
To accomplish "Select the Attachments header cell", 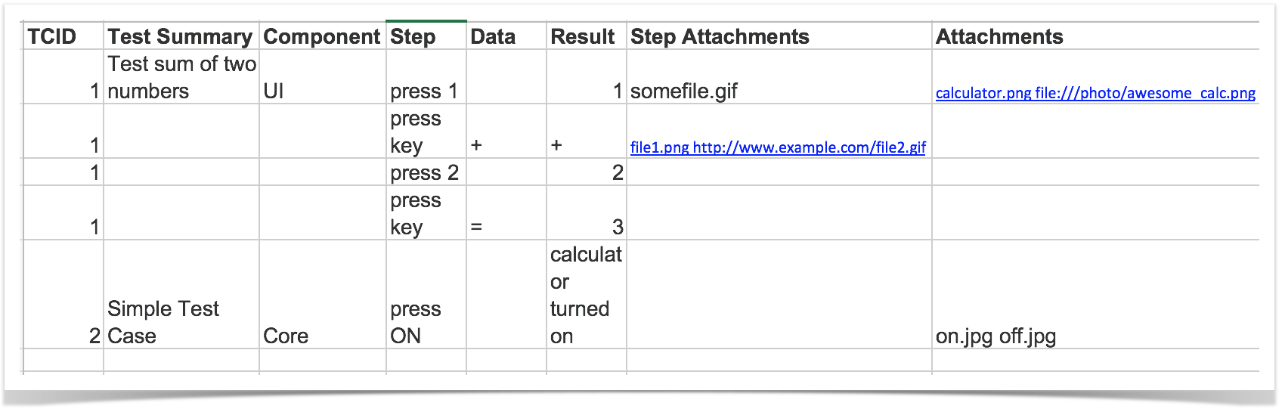I will click(x=1095, y=36).
